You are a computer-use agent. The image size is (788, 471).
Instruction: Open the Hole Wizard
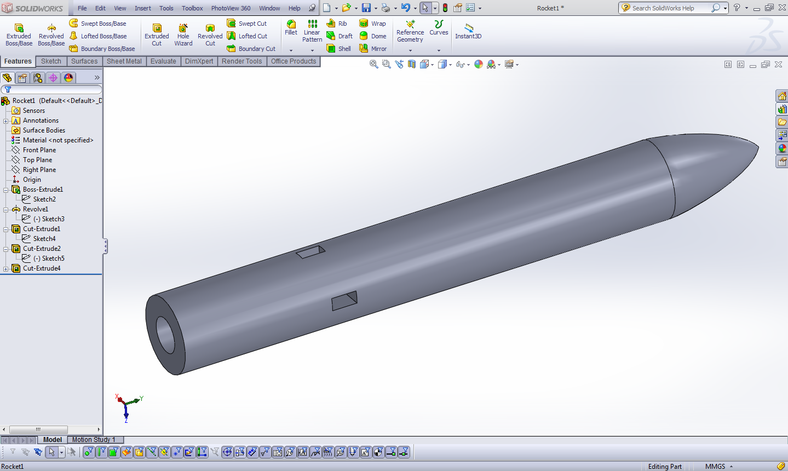[183, 35]
